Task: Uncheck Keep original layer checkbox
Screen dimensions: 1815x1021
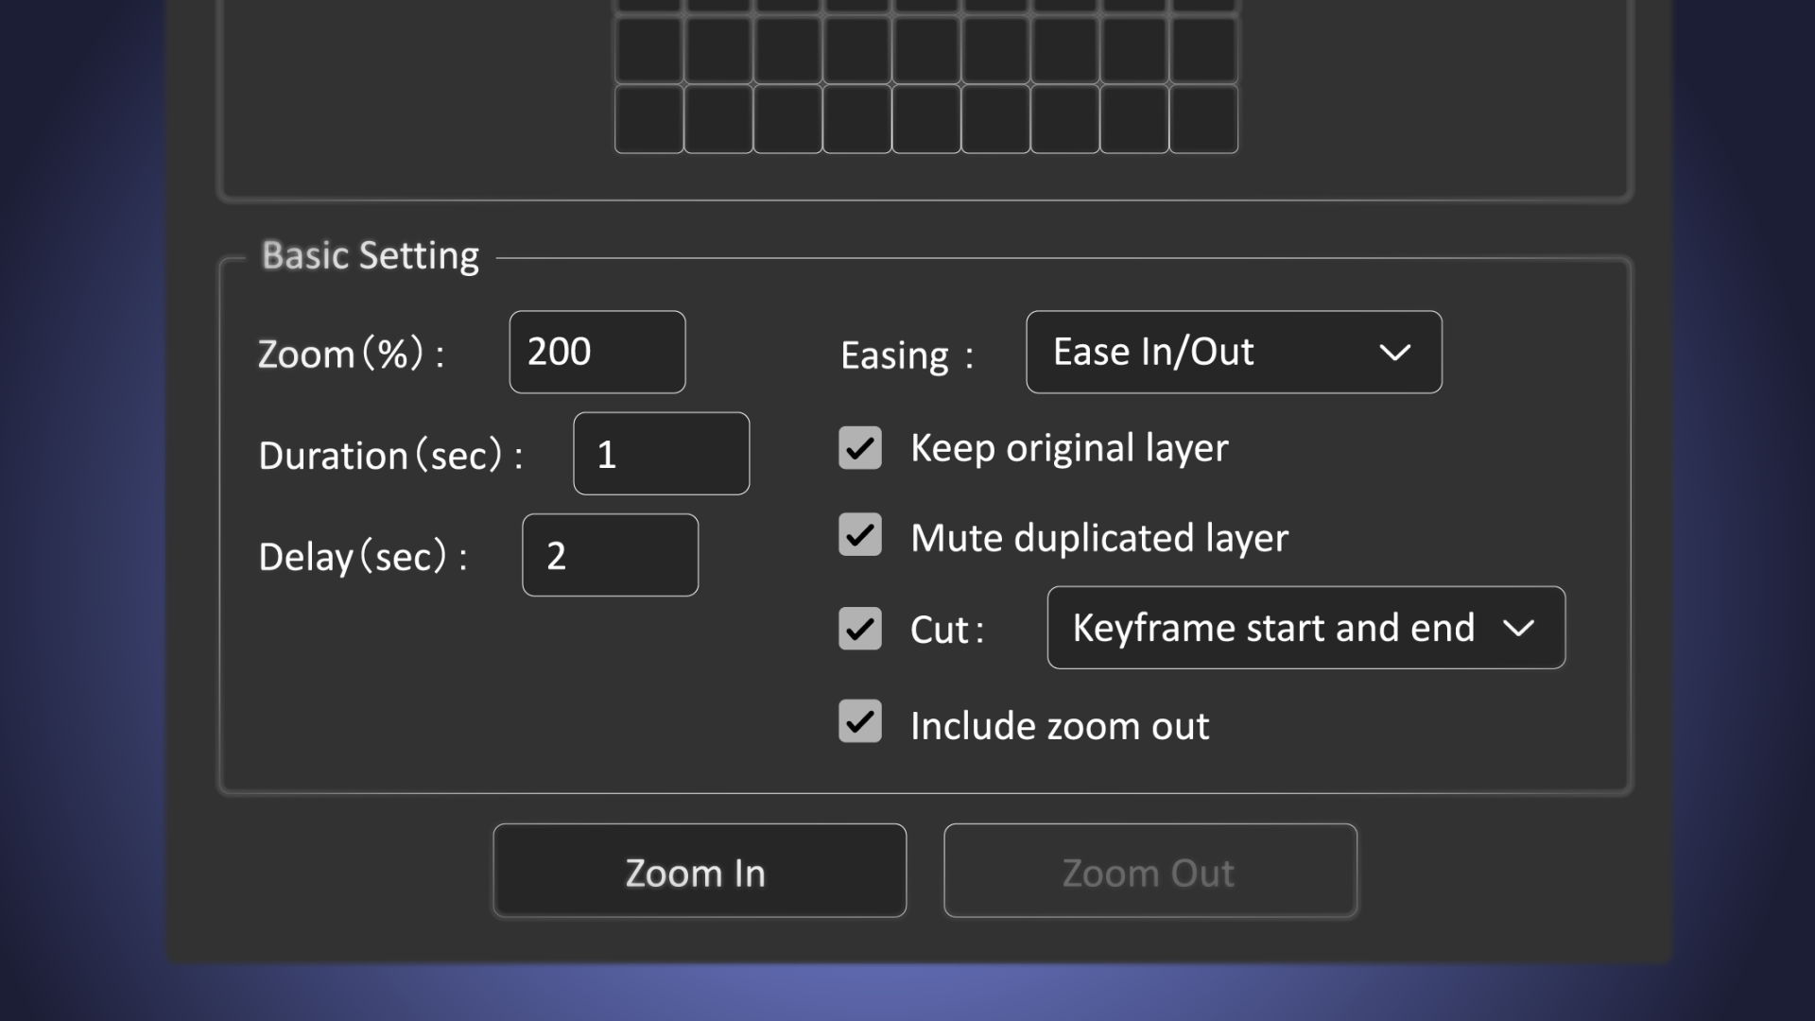Action: pyautogui.click(x=859, y=448)
